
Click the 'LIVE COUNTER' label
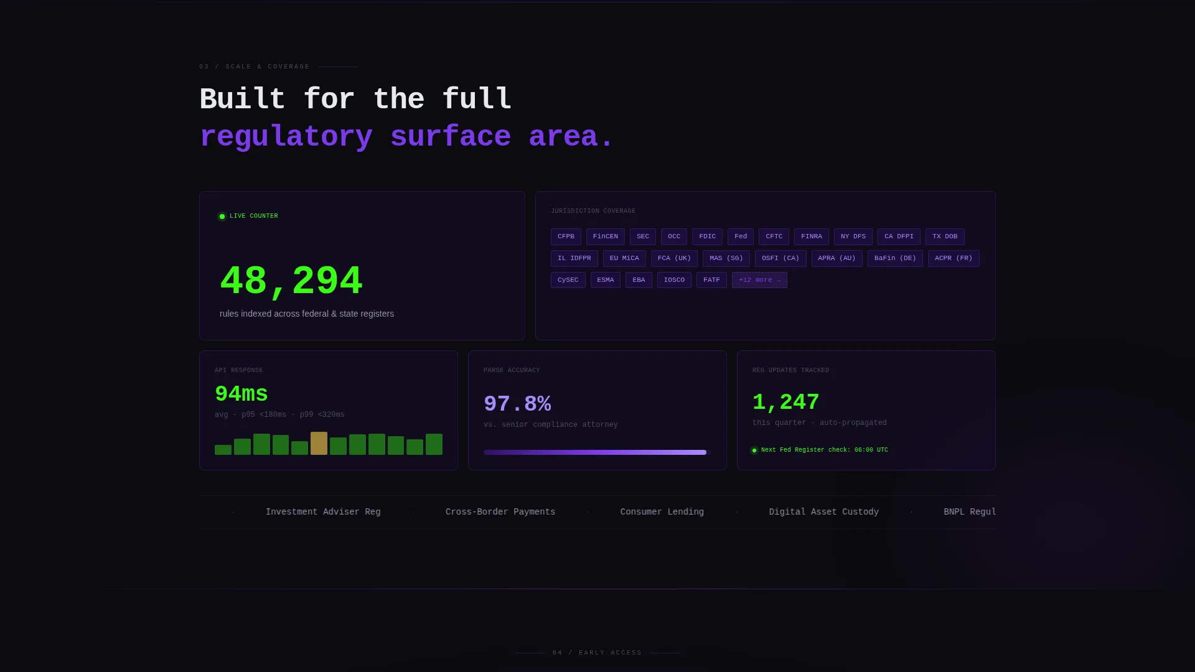(x=254, y=216)
